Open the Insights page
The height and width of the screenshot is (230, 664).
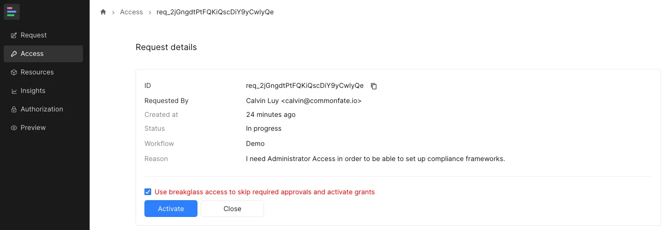tap(33, 91)
